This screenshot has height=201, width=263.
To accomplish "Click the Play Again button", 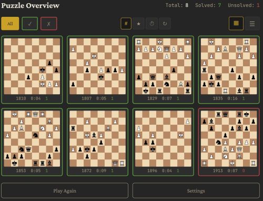I will tap(65, 190).
